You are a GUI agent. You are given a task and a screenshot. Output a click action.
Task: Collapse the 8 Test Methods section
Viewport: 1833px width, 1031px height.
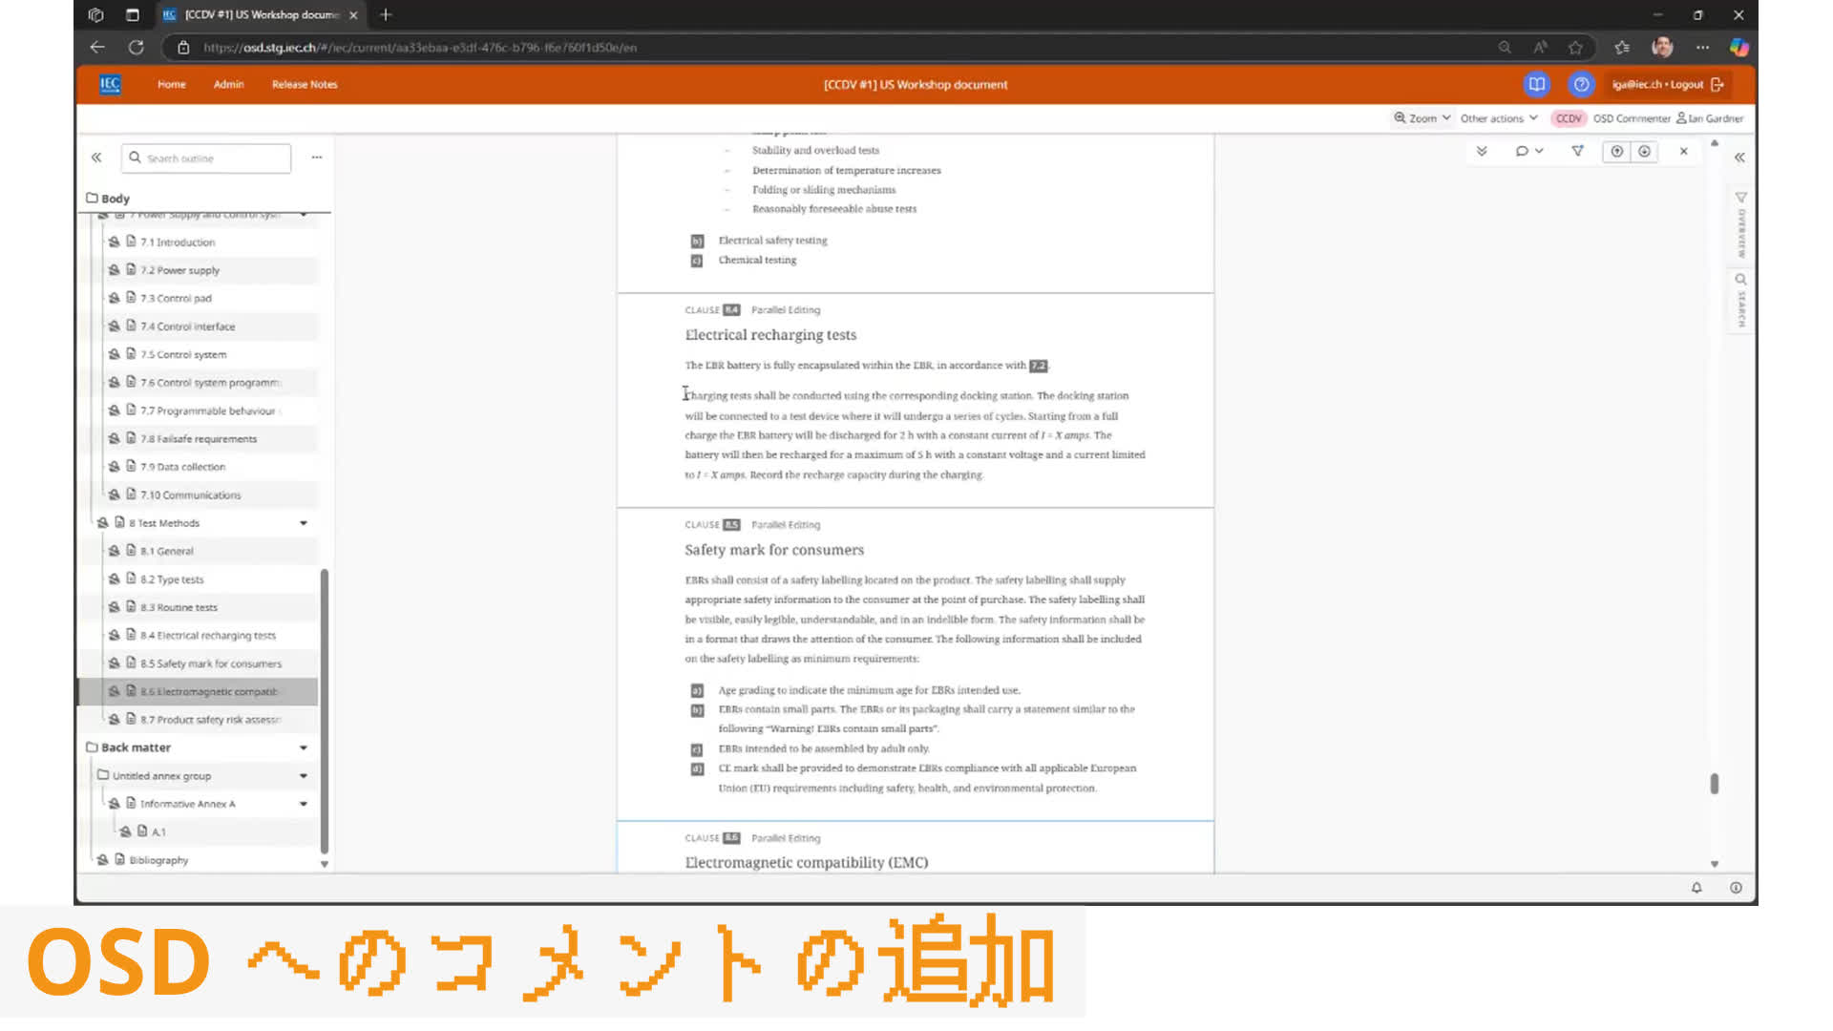304,523
